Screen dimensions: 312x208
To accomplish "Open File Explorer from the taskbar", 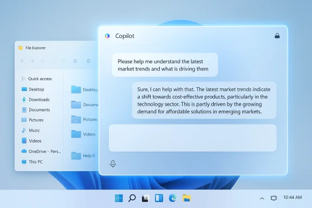I will (187, 198).
